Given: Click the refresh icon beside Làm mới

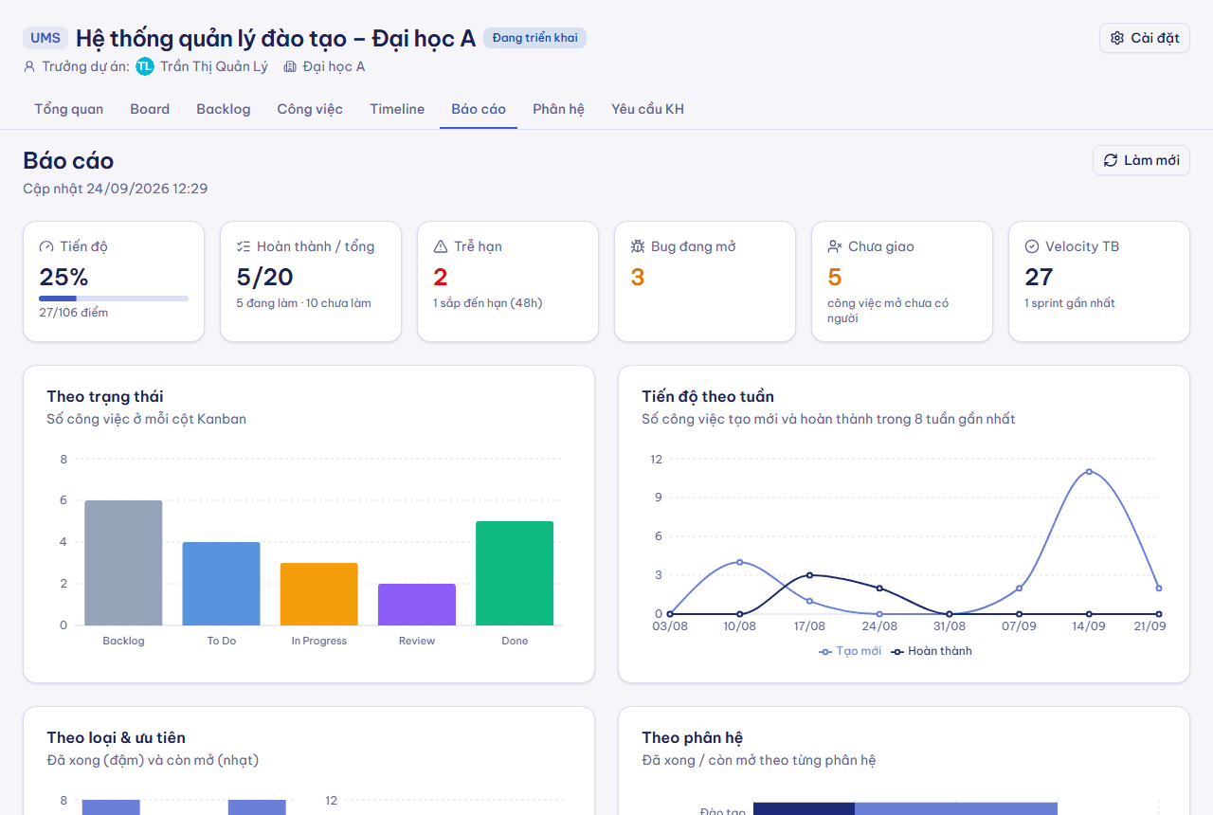Looking at the screenshot, I should (1111, 160).
